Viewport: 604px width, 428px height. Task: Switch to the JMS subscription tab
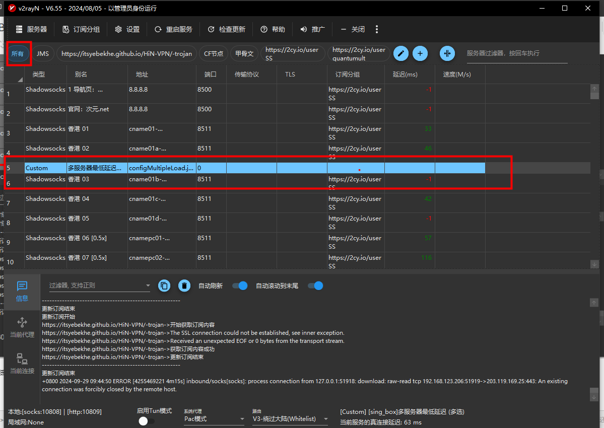[x=43, y=53]
